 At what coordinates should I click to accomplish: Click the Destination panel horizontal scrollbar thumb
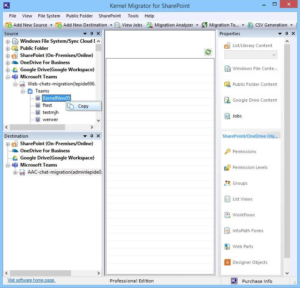click(40, 273)
